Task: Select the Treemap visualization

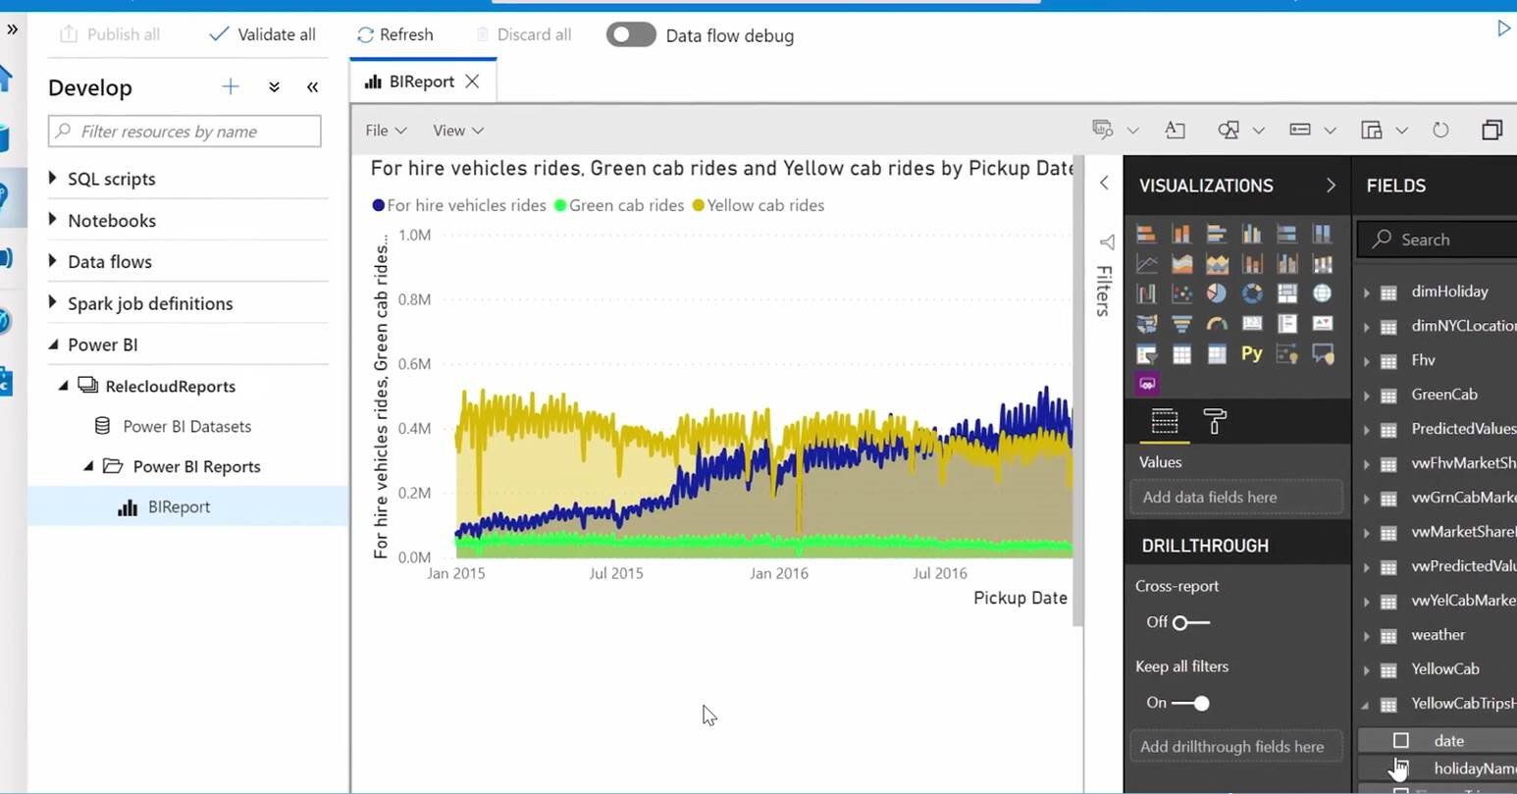Action: (x=1287, y=293)
